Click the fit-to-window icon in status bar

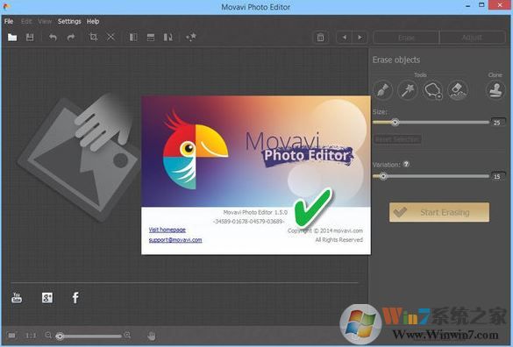11,336
